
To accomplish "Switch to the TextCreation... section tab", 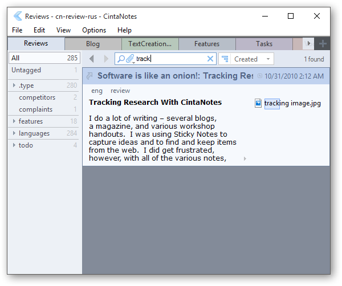I will pyautogui.click(x=150, y=44).
